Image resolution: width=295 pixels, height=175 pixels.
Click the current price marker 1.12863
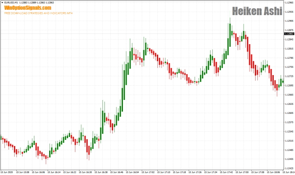(289, 34)
